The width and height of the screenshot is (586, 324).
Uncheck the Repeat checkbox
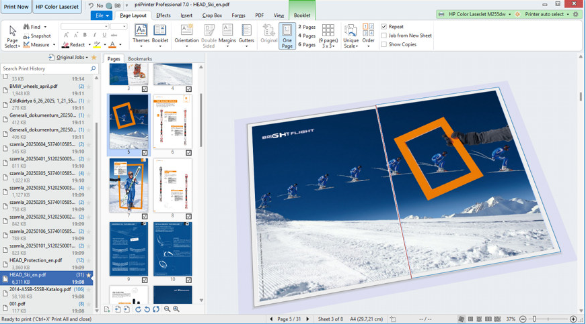(384, 27)
